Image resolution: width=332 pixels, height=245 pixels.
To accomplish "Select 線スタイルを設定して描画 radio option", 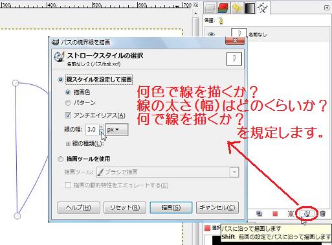I will coord(61,79).
